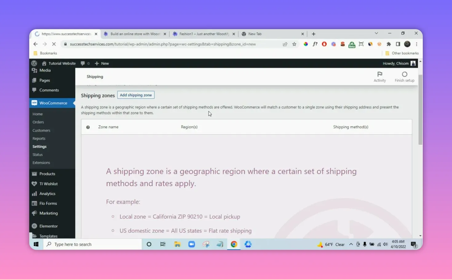Click New in the admin toolbar
Screen dimensions: 452x279
[102, 63]
